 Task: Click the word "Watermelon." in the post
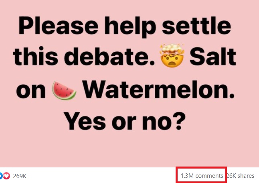(x=159, y=89)
